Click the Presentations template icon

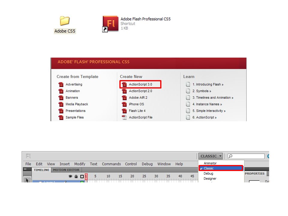coord(61,111)
